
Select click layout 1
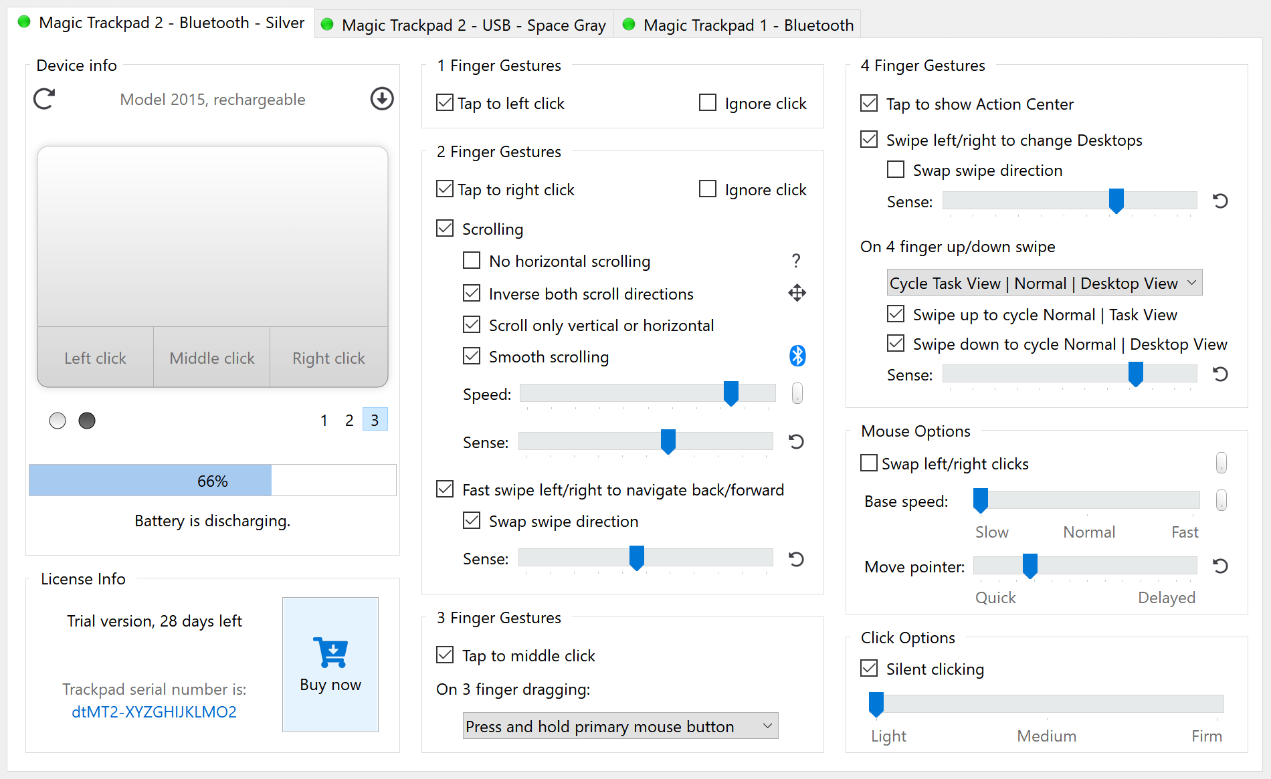(x=324, y=420)
